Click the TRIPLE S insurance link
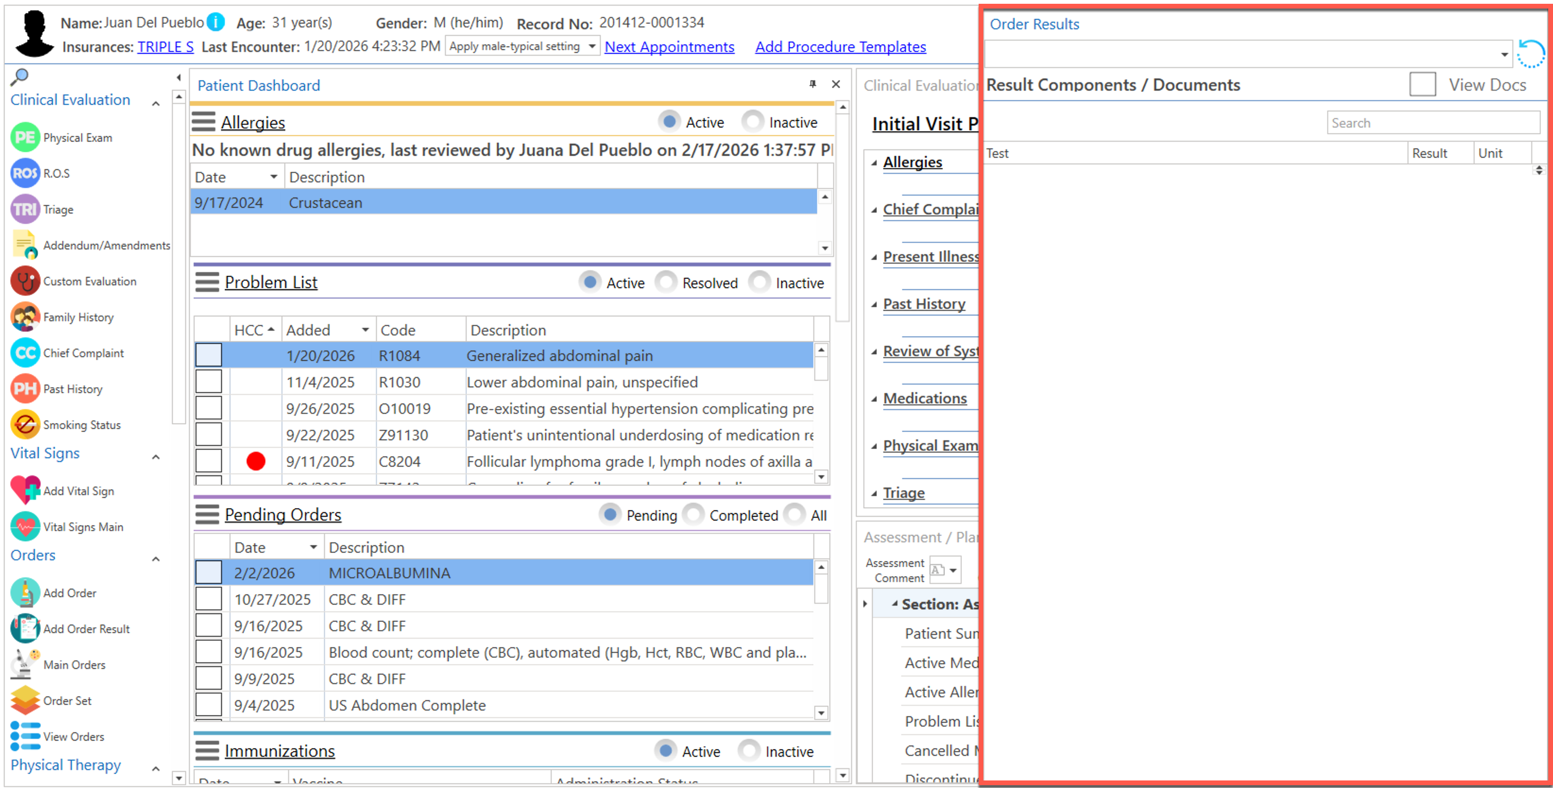 pos(165,47)
